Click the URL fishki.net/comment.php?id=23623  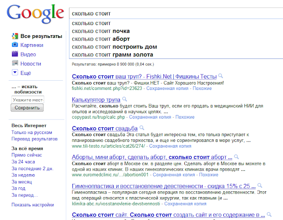coord(107,88)
